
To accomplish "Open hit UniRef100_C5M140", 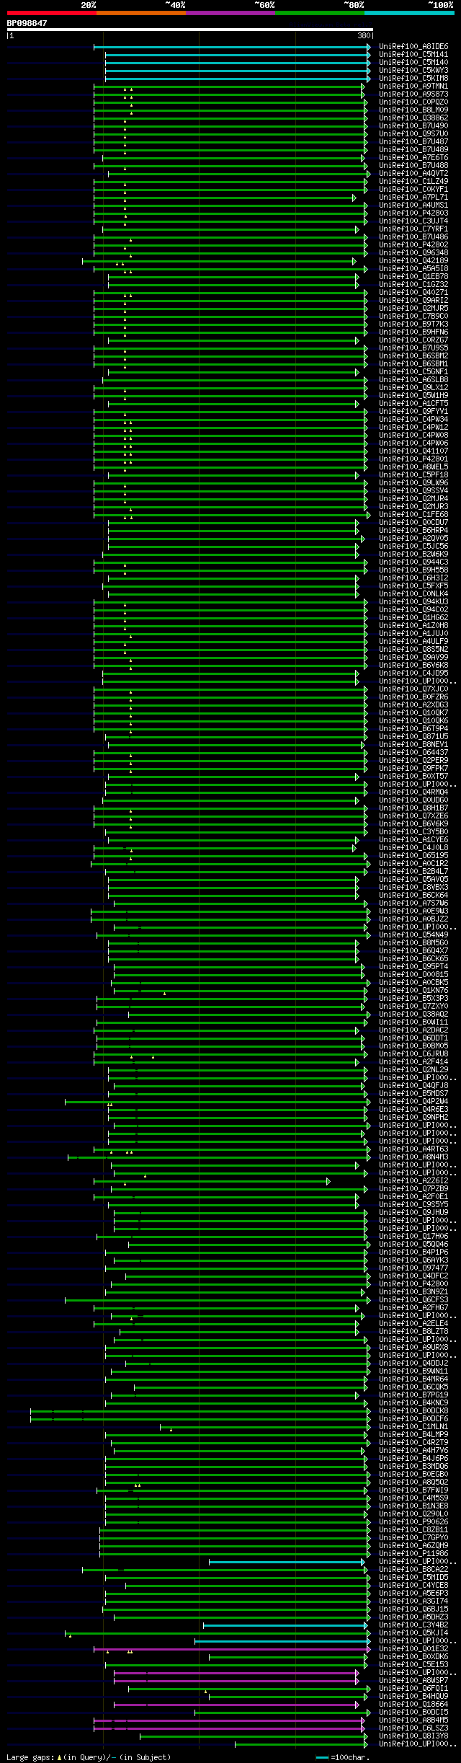I will click(413, 63).
